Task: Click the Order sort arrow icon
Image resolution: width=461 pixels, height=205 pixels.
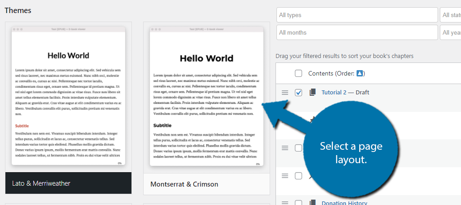Action: click(x=360, y=73)
